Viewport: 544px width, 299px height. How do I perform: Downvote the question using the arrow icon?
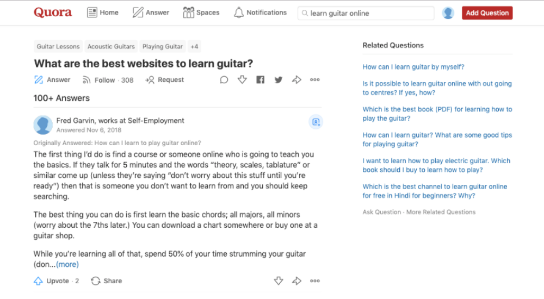[x=242, y=80]
